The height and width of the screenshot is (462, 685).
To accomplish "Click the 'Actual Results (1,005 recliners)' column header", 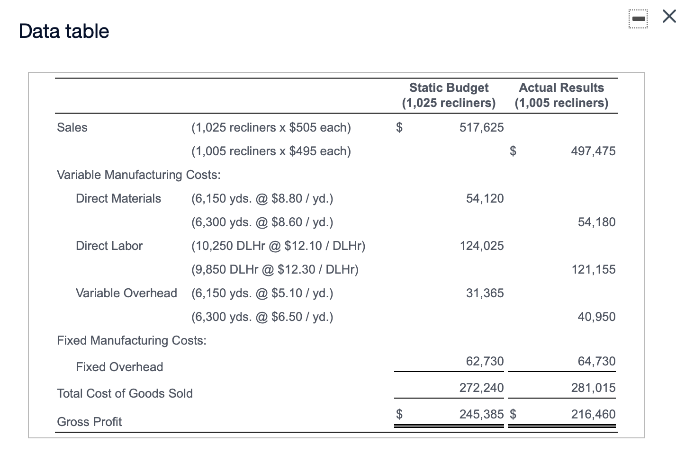I will point(561,95).
